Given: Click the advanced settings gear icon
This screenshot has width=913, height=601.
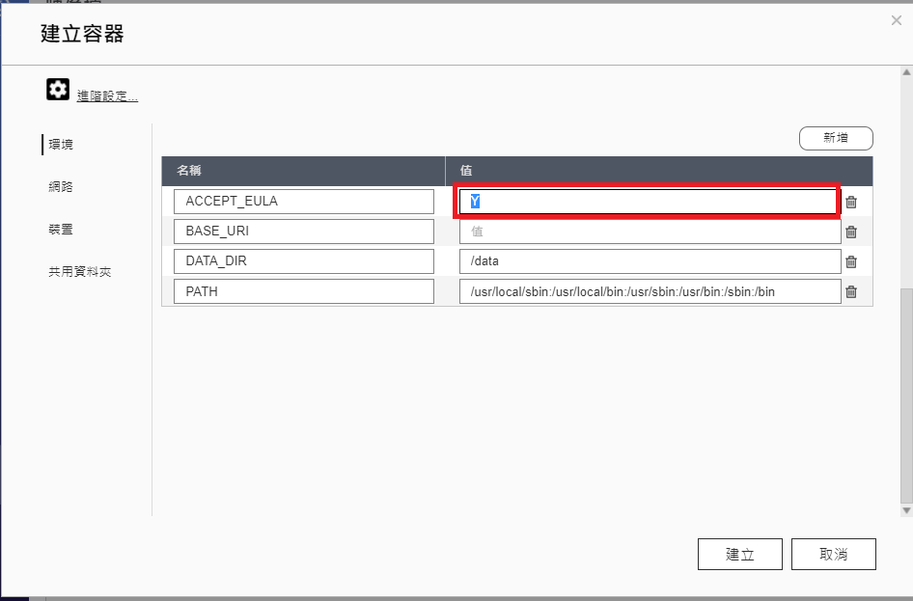Looking at the screenshot, I should tap(58, 91).
